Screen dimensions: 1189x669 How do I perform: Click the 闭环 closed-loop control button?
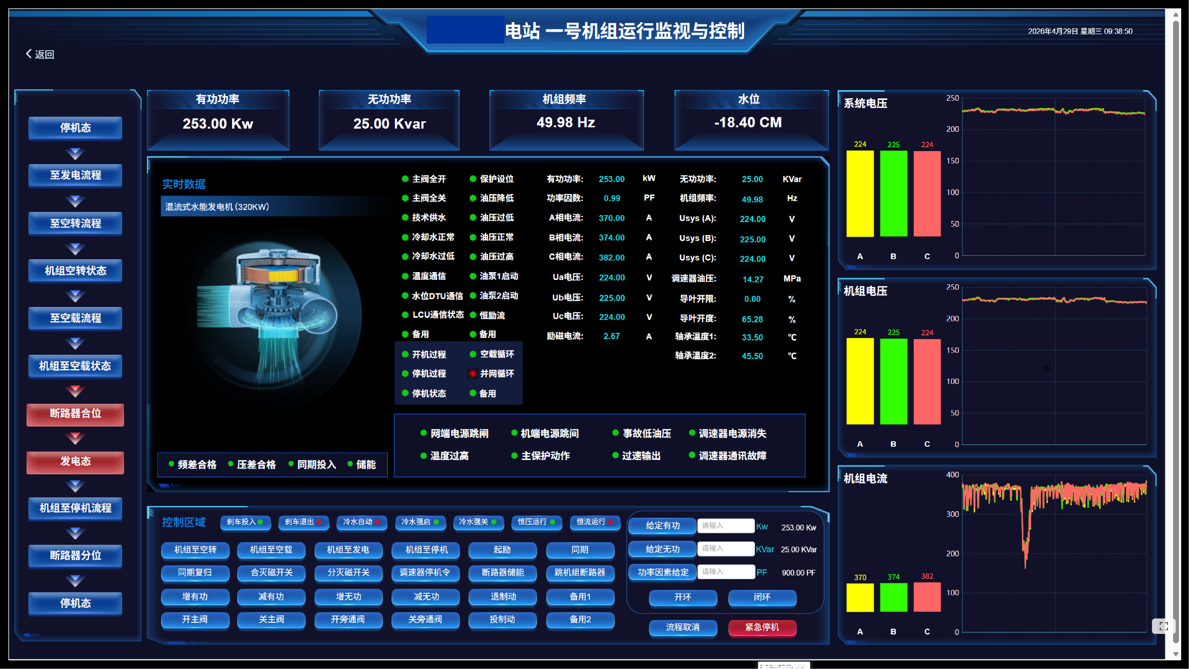tap(762, 598)
